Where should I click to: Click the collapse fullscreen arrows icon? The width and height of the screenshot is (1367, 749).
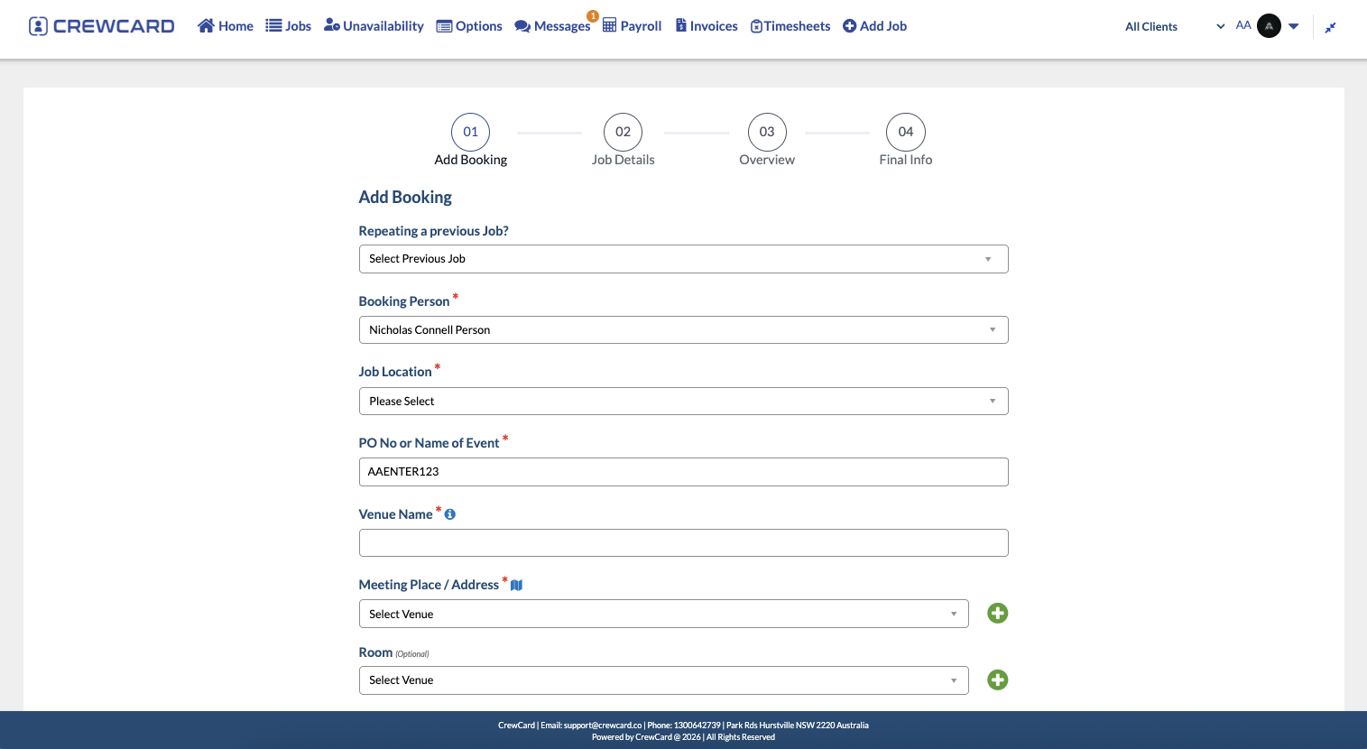coord(1330,27)
